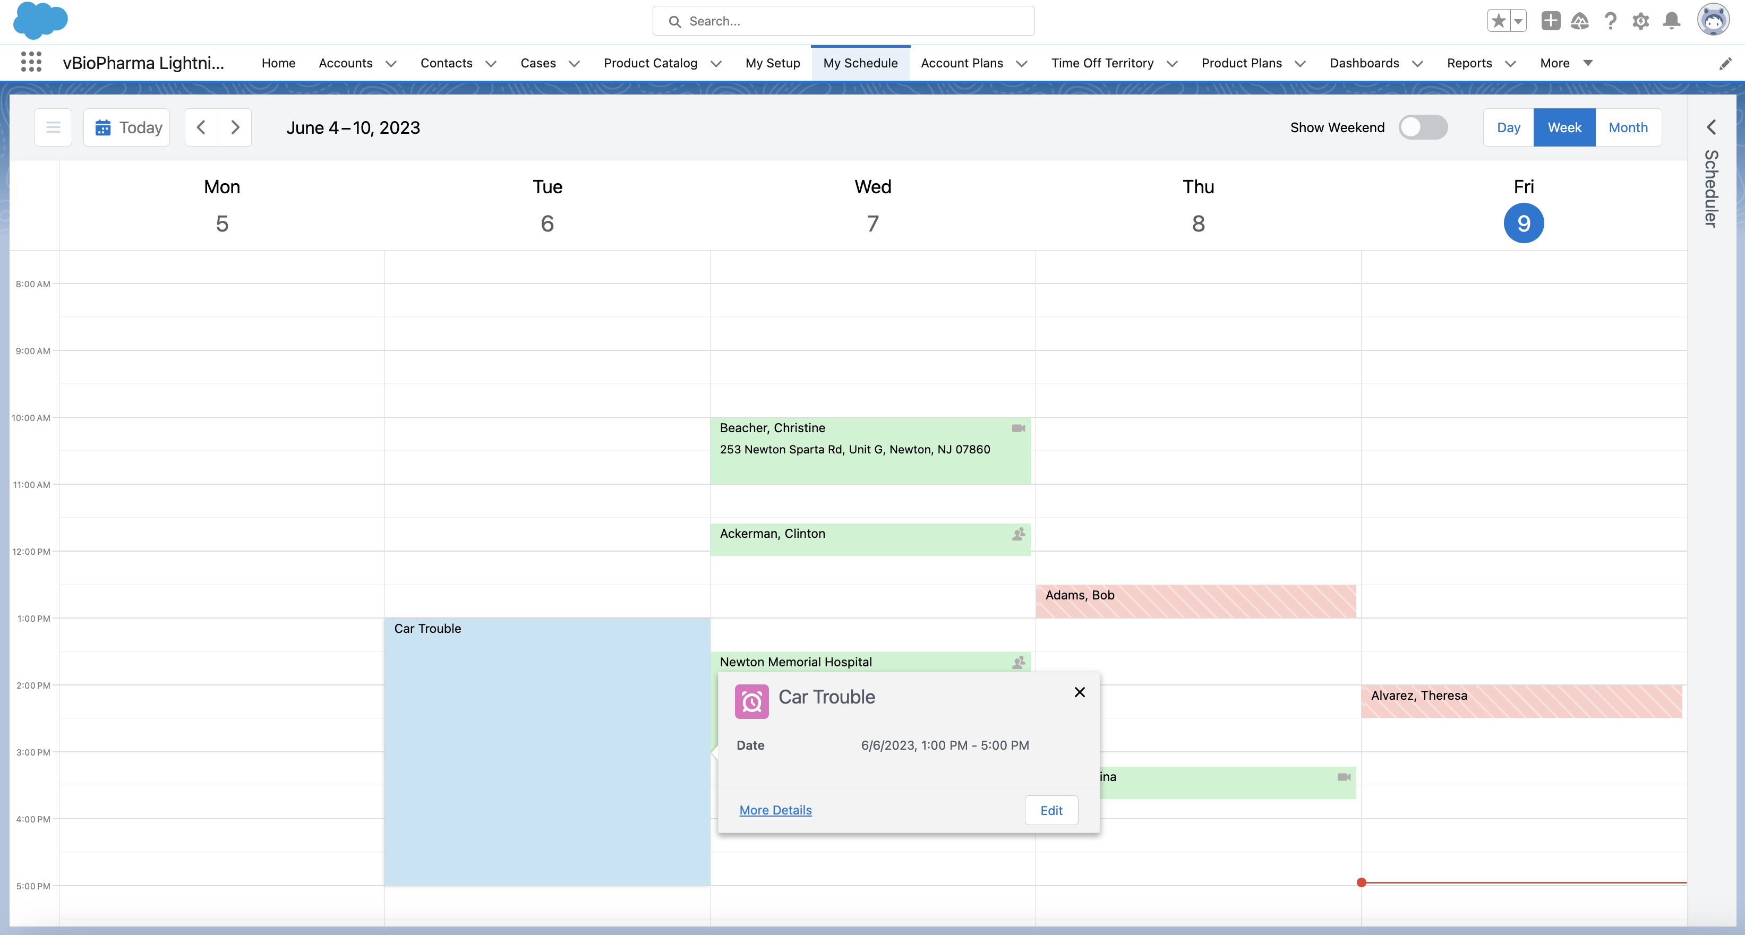Switch calendar to Month view
This screenshot has height=935, width=1745.
click(1628, 127)
